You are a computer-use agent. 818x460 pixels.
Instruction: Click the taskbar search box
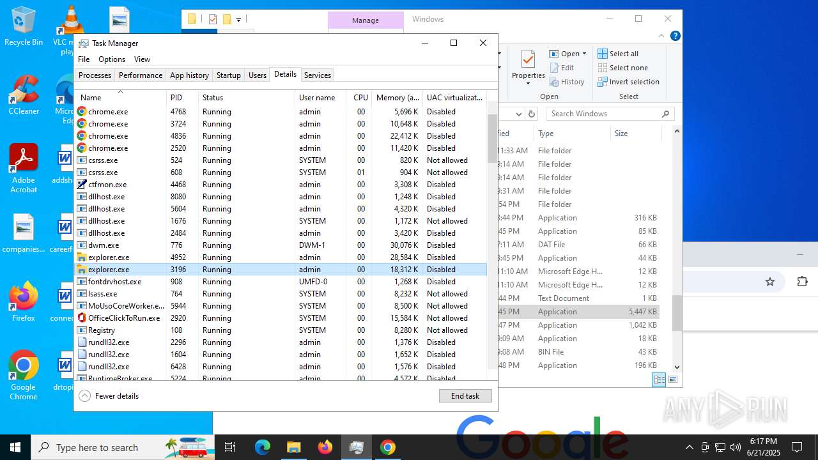point(123,447)
